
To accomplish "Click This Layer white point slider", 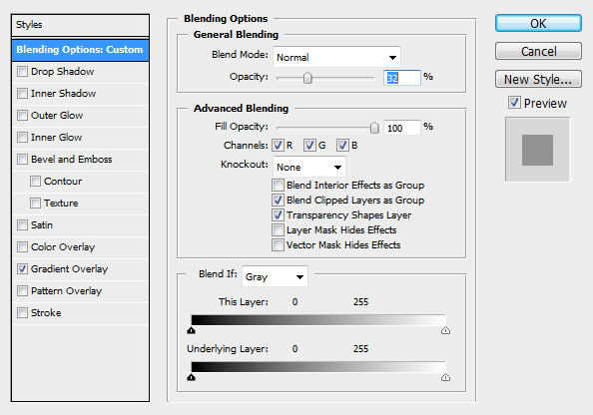I will [x=445, y=331].
